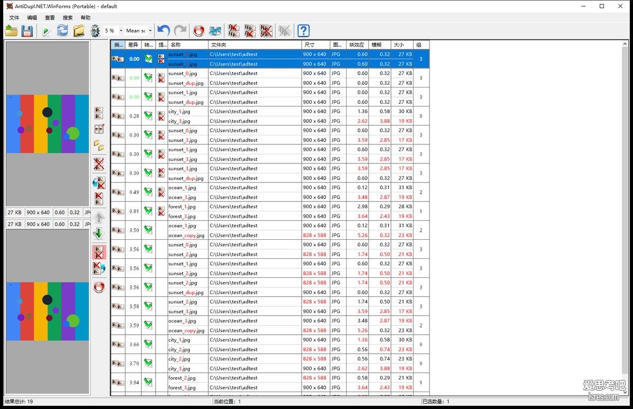Sort by the 尺寸 column header

(316, 45)
